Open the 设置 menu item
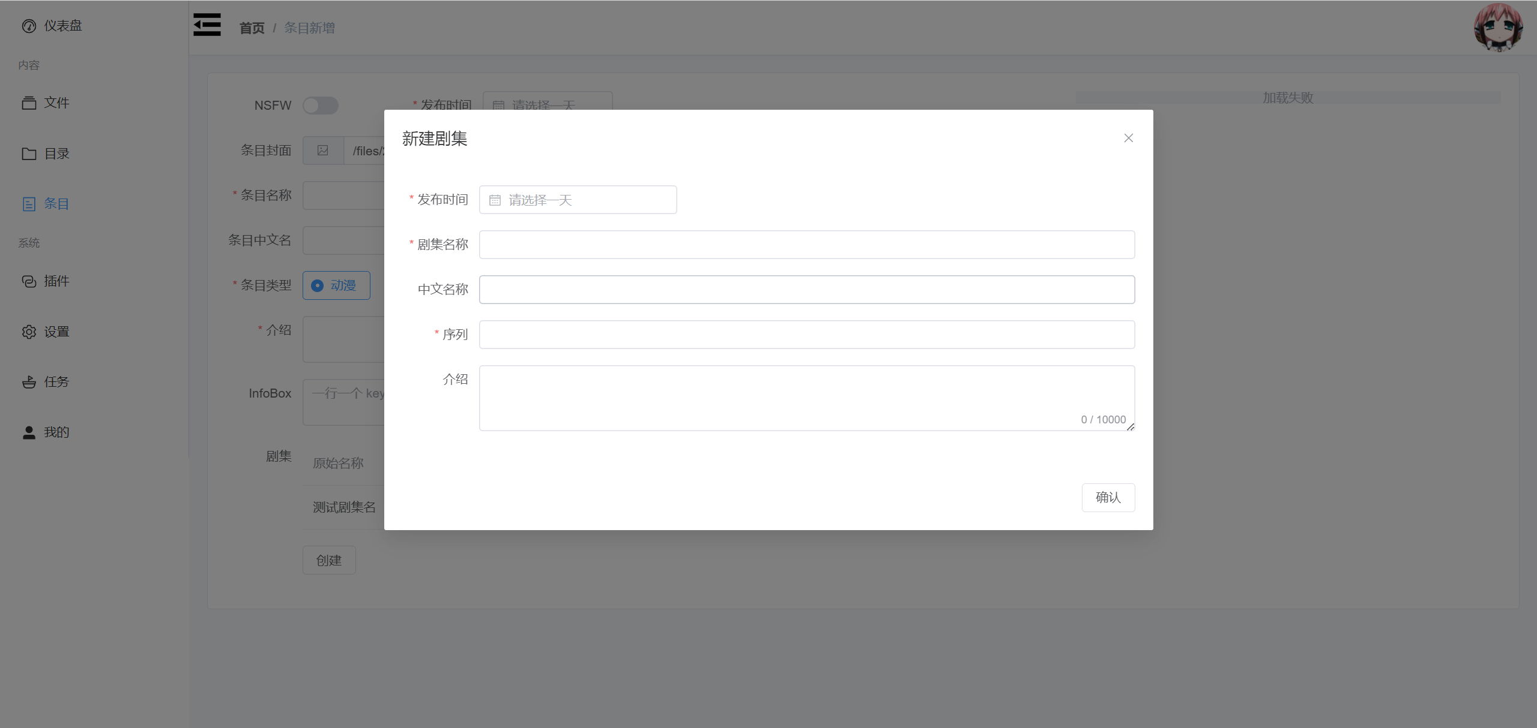1537x728 pixels. click(x=94, y=332)
